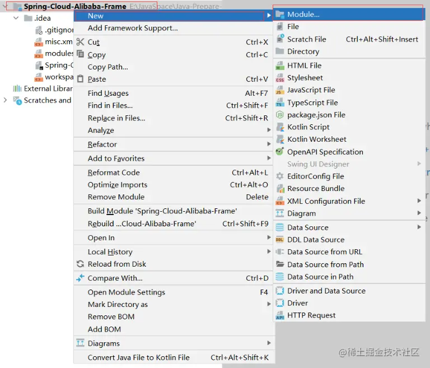
Task: Click the HTML File icon
Action: (280, 66)
